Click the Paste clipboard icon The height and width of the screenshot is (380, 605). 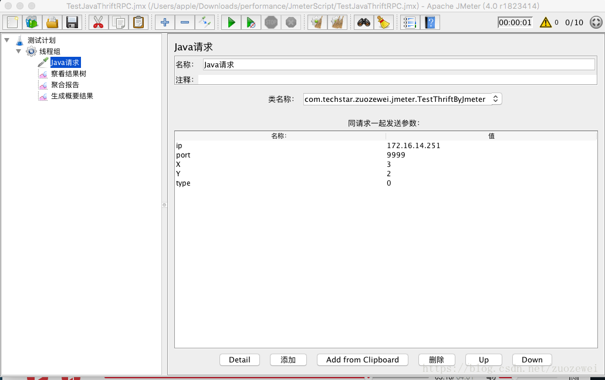[138, 22]
